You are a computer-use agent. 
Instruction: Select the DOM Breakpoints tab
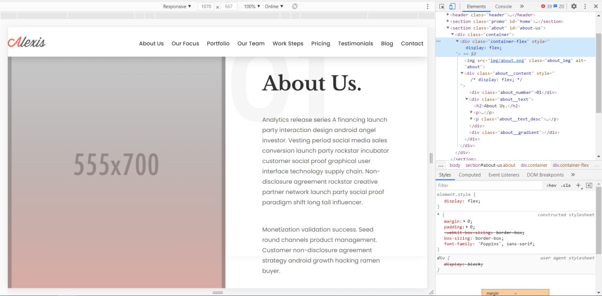[x=545, y=175]
